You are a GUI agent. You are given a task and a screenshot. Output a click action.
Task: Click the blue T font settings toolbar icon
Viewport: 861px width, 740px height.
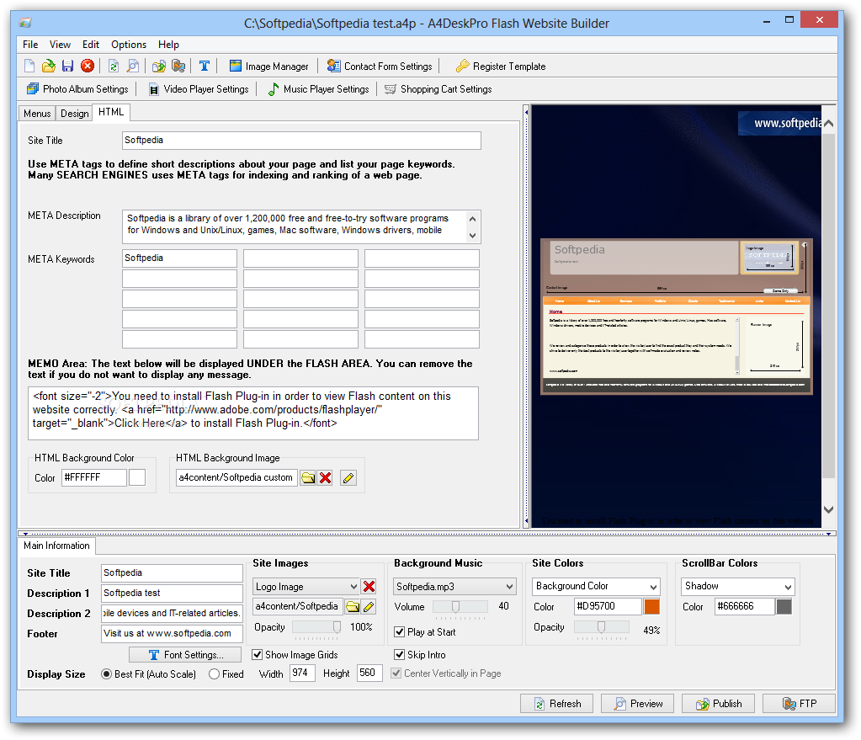tap(205, 67)
